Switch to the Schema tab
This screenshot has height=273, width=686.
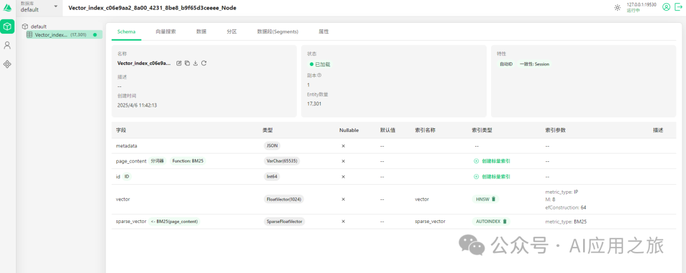(x=126, y=32)
